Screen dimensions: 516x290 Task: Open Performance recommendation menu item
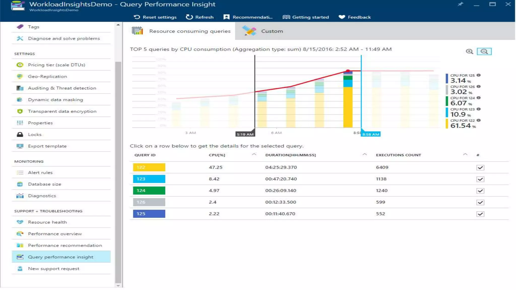point(61,245)
